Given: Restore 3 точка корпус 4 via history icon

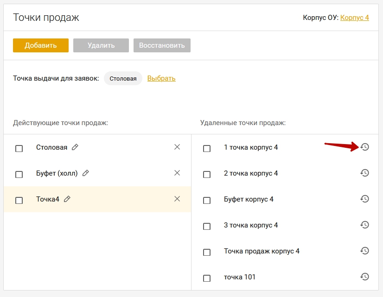Looking at the screenshot, I should coord(364,225).
